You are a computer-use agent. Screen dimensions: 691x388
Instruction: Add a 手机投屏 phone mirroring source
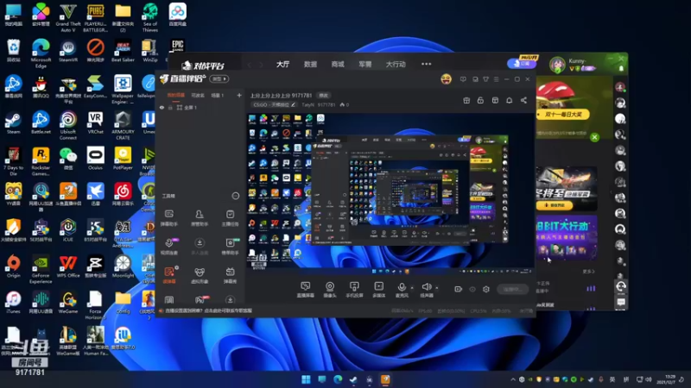[x=354, y=290]
